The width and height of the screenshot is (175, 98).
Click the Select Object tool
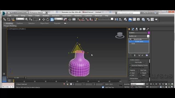tap(27, 19)
